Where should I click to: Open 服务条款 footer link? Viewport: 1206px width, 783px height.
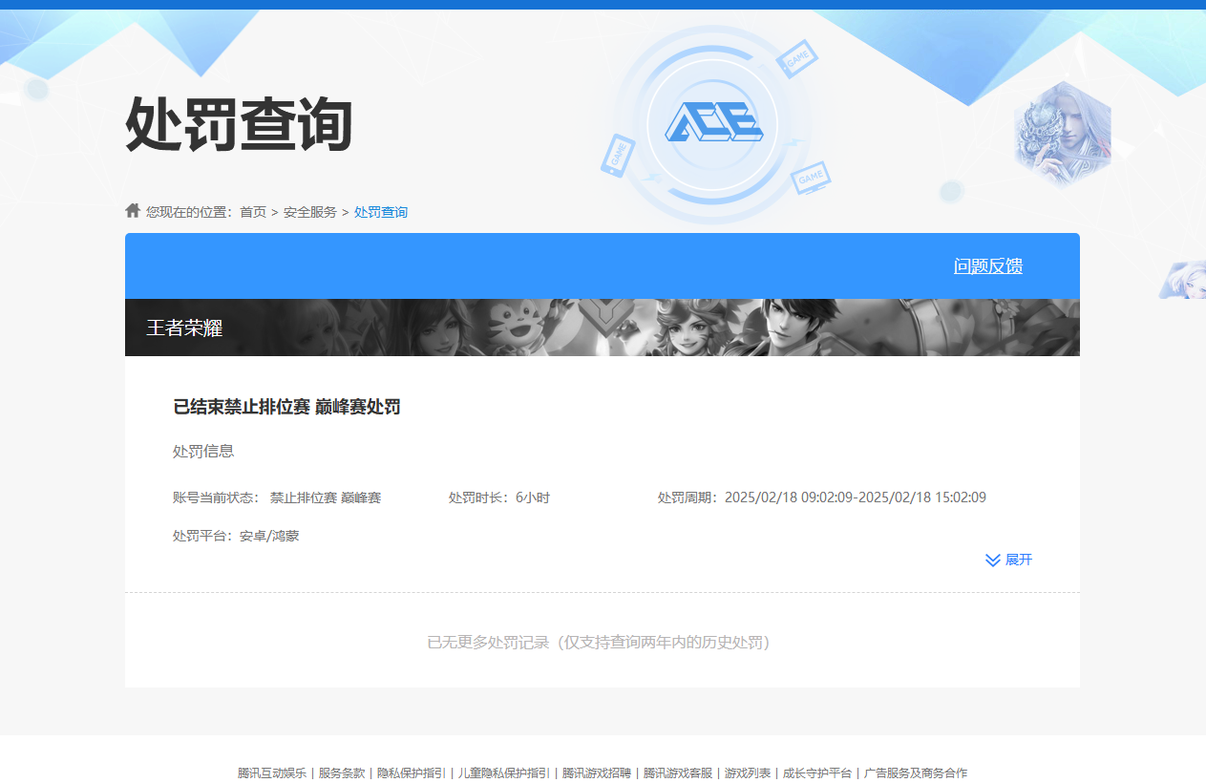point(342,772)
